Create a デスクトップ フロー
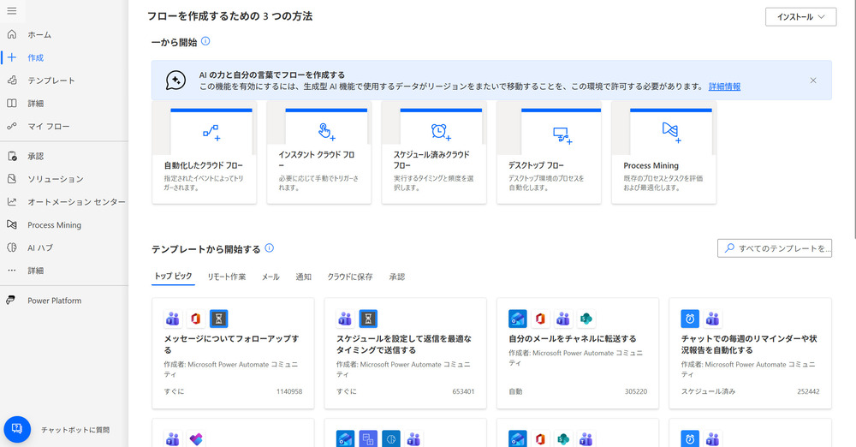The image size is (856, 447). click(x=549, y=152)
